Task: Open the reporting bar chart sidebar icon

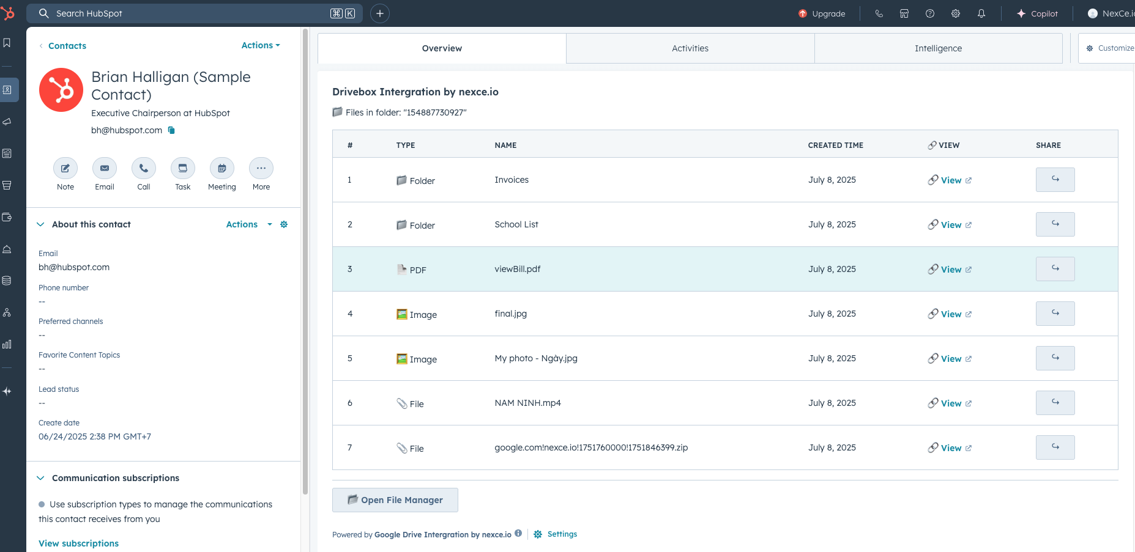Action: point(7,344)
